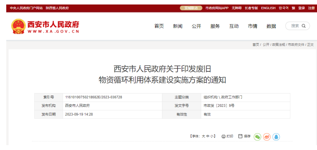The height and width of the screenshot is (150, 317).
Task: Click the search magnifier icon
Action: click(304, 26)
